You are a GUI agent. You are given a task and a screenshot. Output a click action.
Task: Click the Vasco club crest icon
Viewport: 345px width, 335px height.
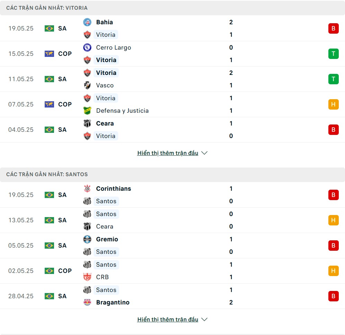(87, 85)
